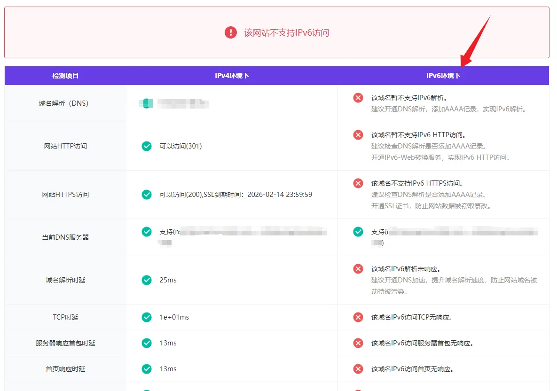Click the red exclamation warning icon
557x391 pixels.
[230, 33]
